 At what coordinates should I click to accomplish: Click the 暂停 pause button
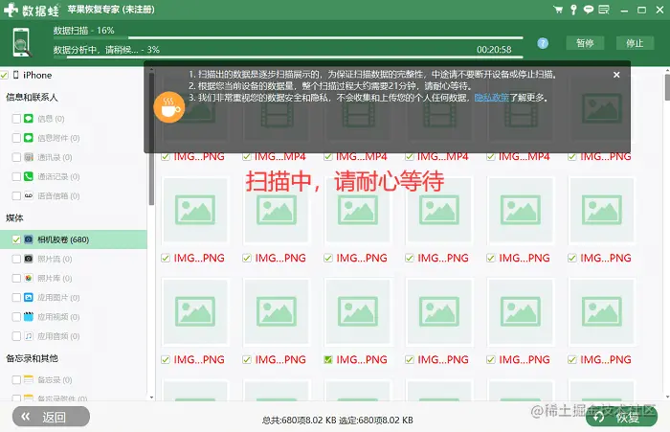585,43
